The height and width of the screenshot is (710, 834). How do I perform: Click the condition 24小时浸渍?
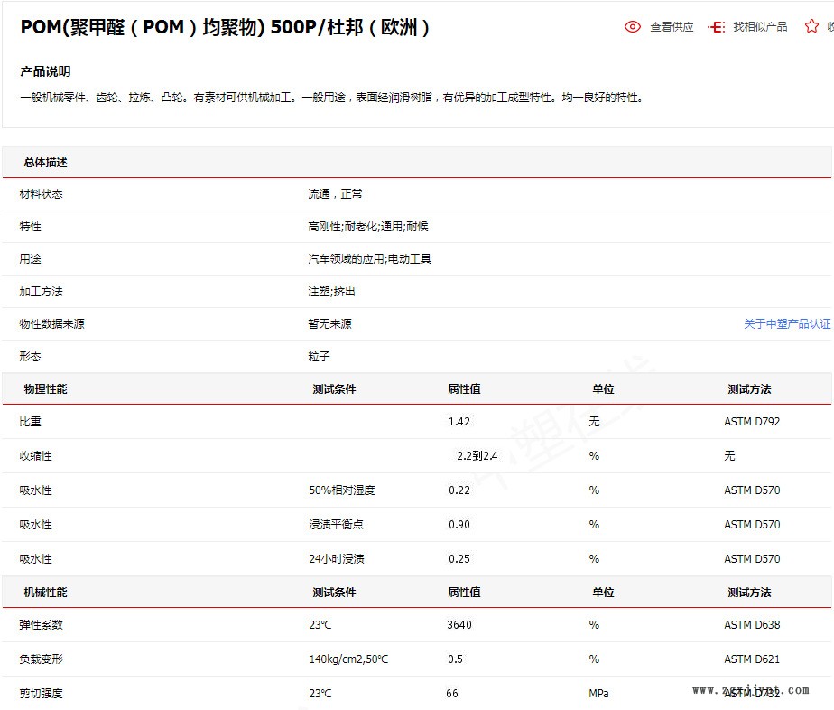337,559
